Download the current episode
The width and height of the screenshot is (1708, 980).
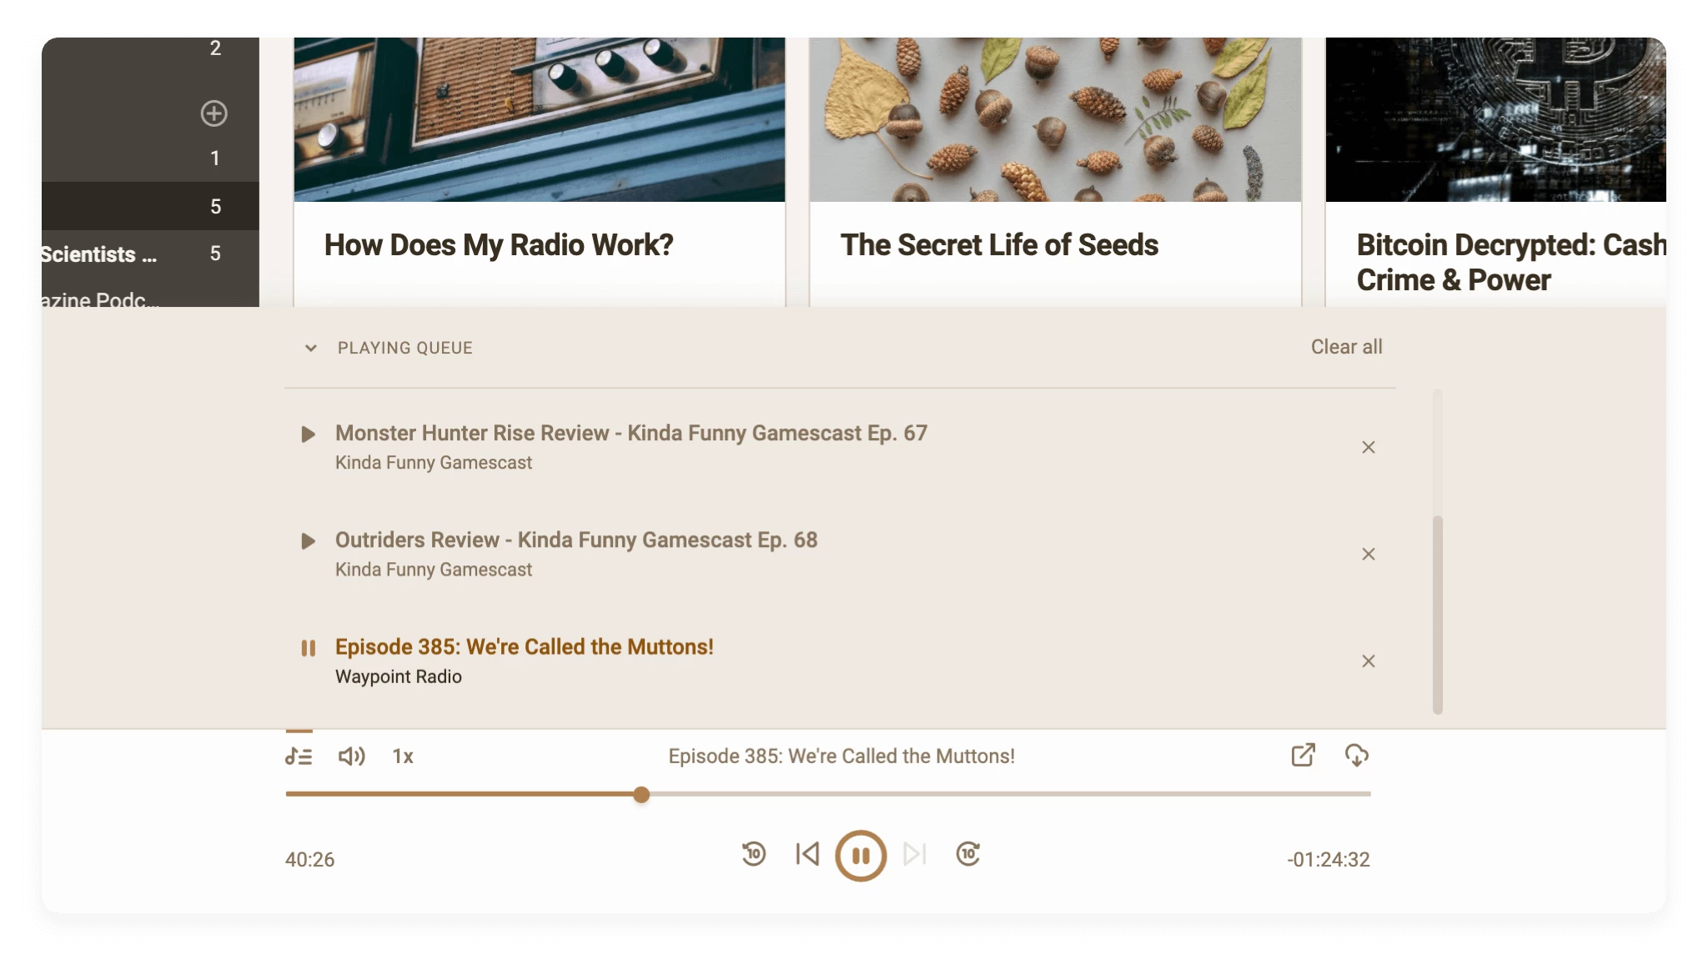[x=1357, y=756]
